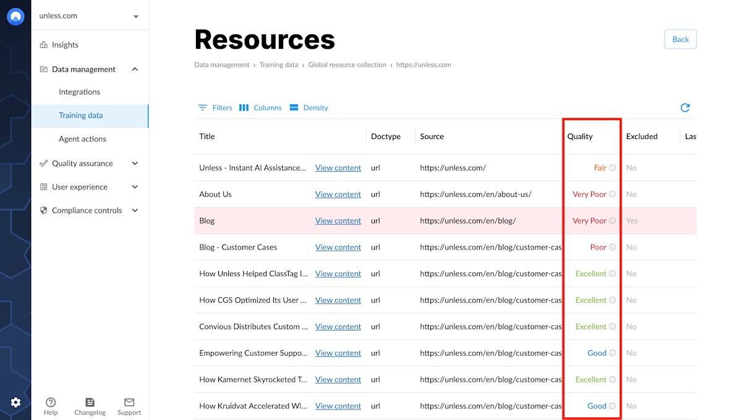Click info icon in Convious row quality cell
742x420 pixels.
pyautogui.click(x=613, y=327)
